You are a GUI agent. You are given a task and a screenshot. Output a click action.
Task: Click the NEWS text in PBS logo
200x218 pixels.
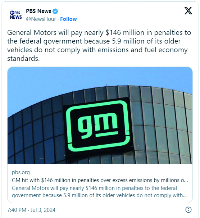(16, 17)
